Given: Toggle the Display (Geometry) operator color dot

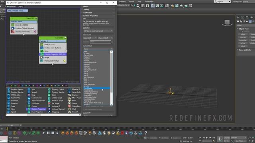Looking at the screenshot, I should [x=64, y=61].
